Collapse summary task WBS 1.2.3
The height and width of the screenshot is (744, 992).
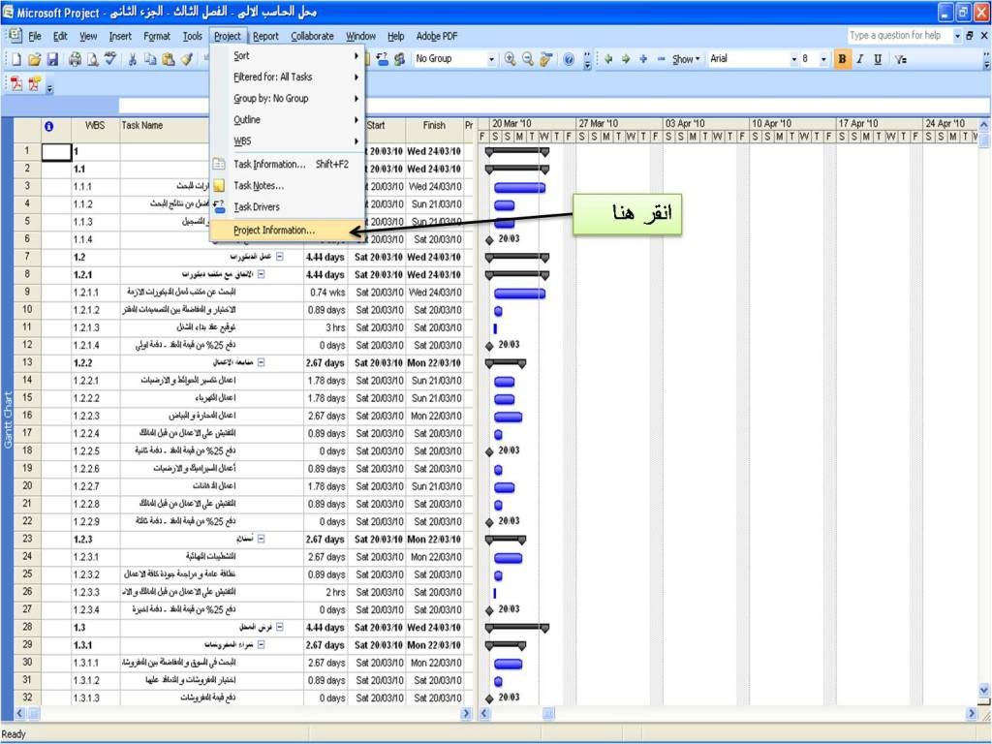pyautogui.click(x=261, y=539)
